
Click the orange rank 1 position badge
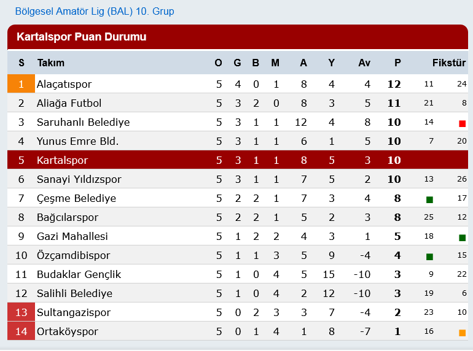21,83
